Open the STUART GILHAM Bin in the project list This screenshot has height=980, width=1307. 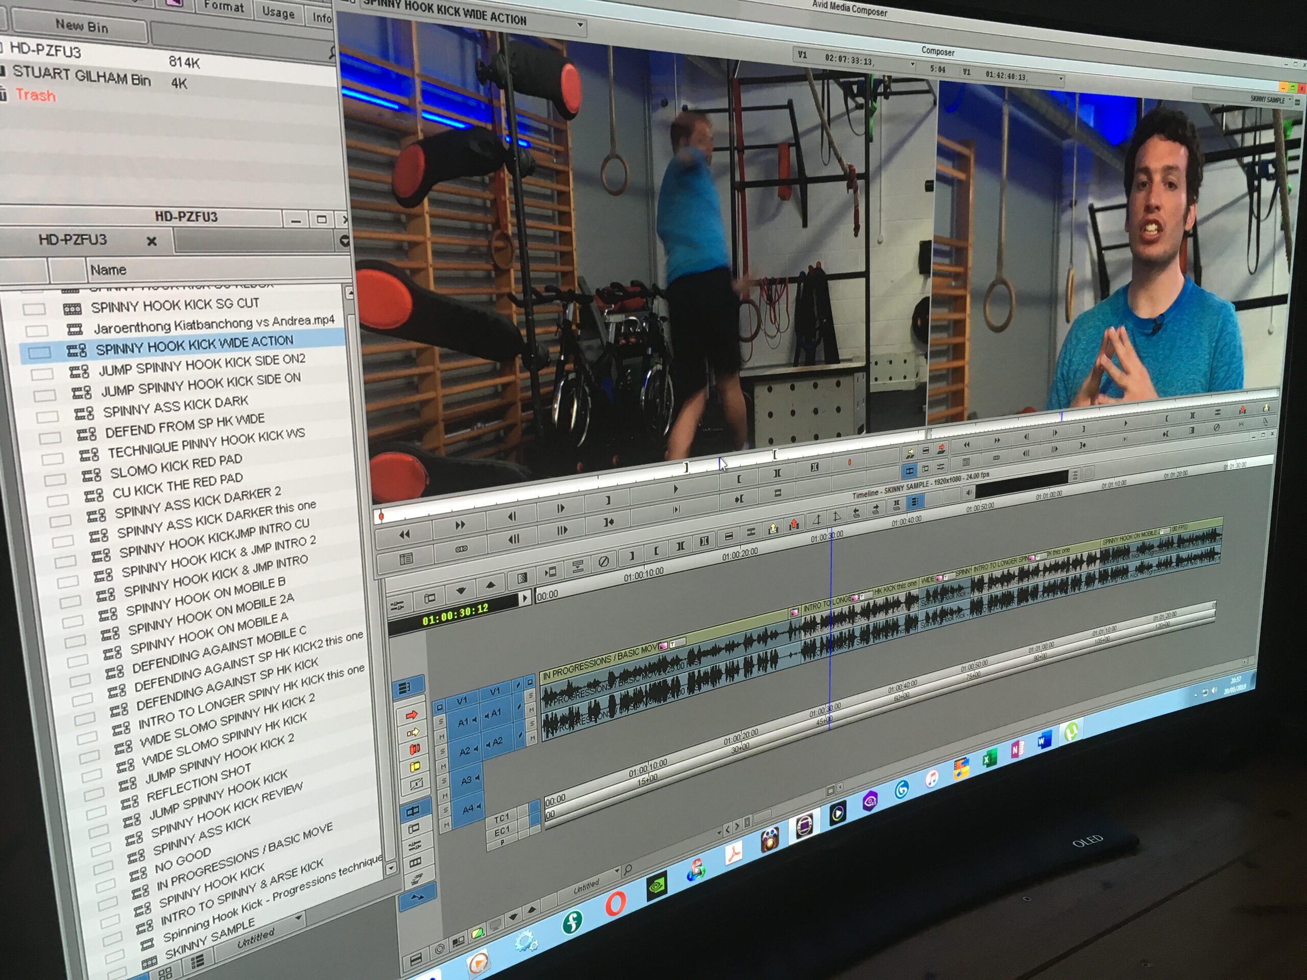tap(82, 76)
